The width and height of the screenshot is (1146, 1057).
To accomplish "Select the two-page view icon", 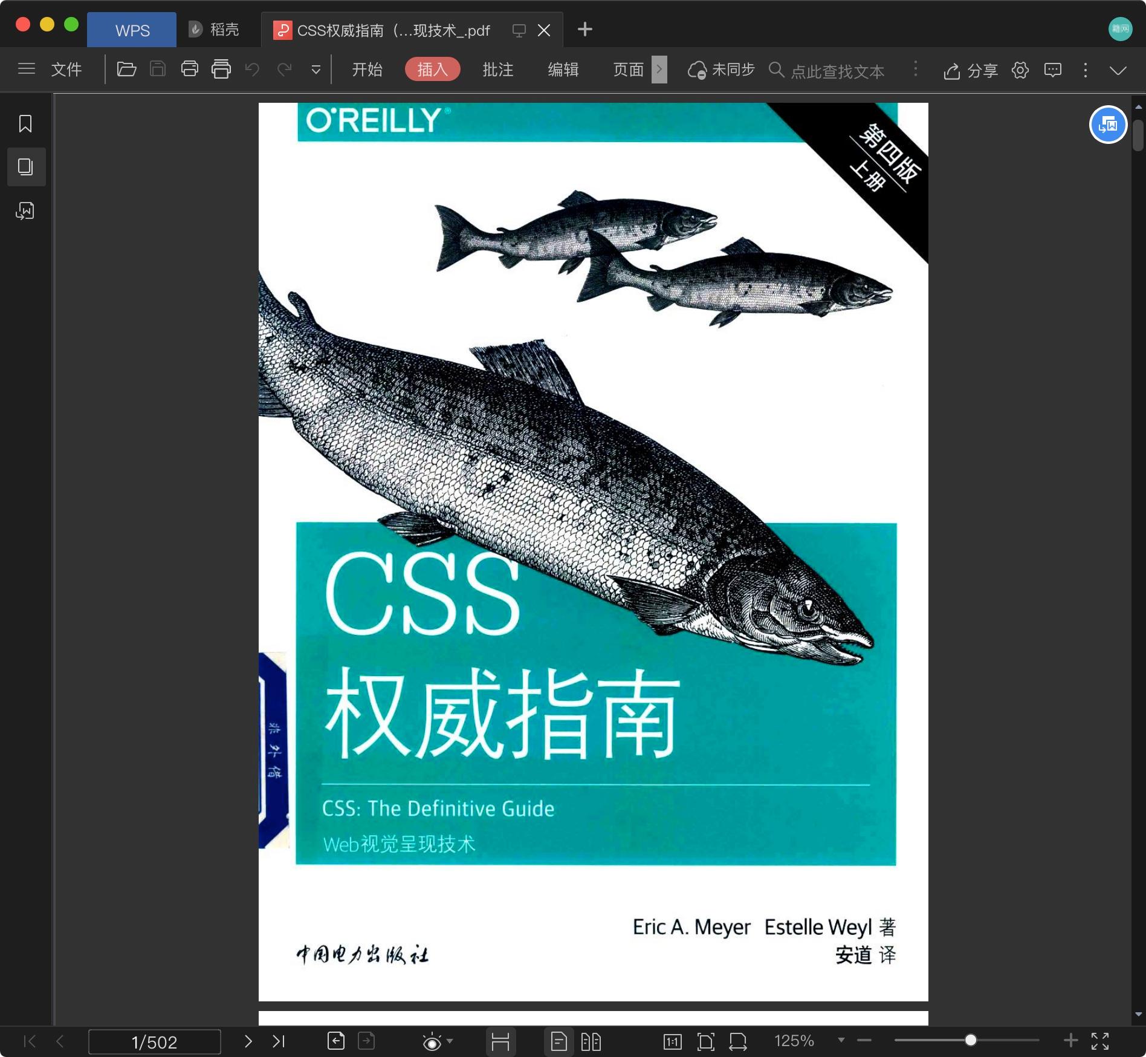I will [591, 1041].
